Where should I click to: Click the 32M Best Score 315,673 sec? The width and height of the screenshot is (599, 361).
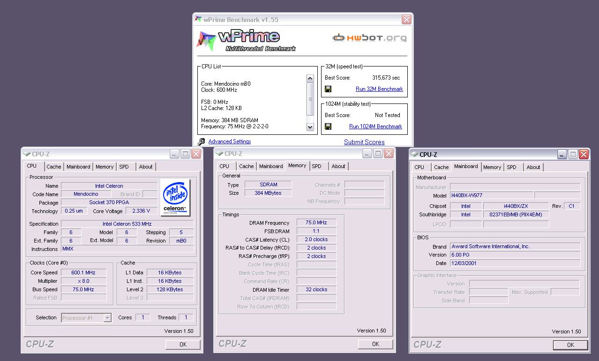point(386,78)
